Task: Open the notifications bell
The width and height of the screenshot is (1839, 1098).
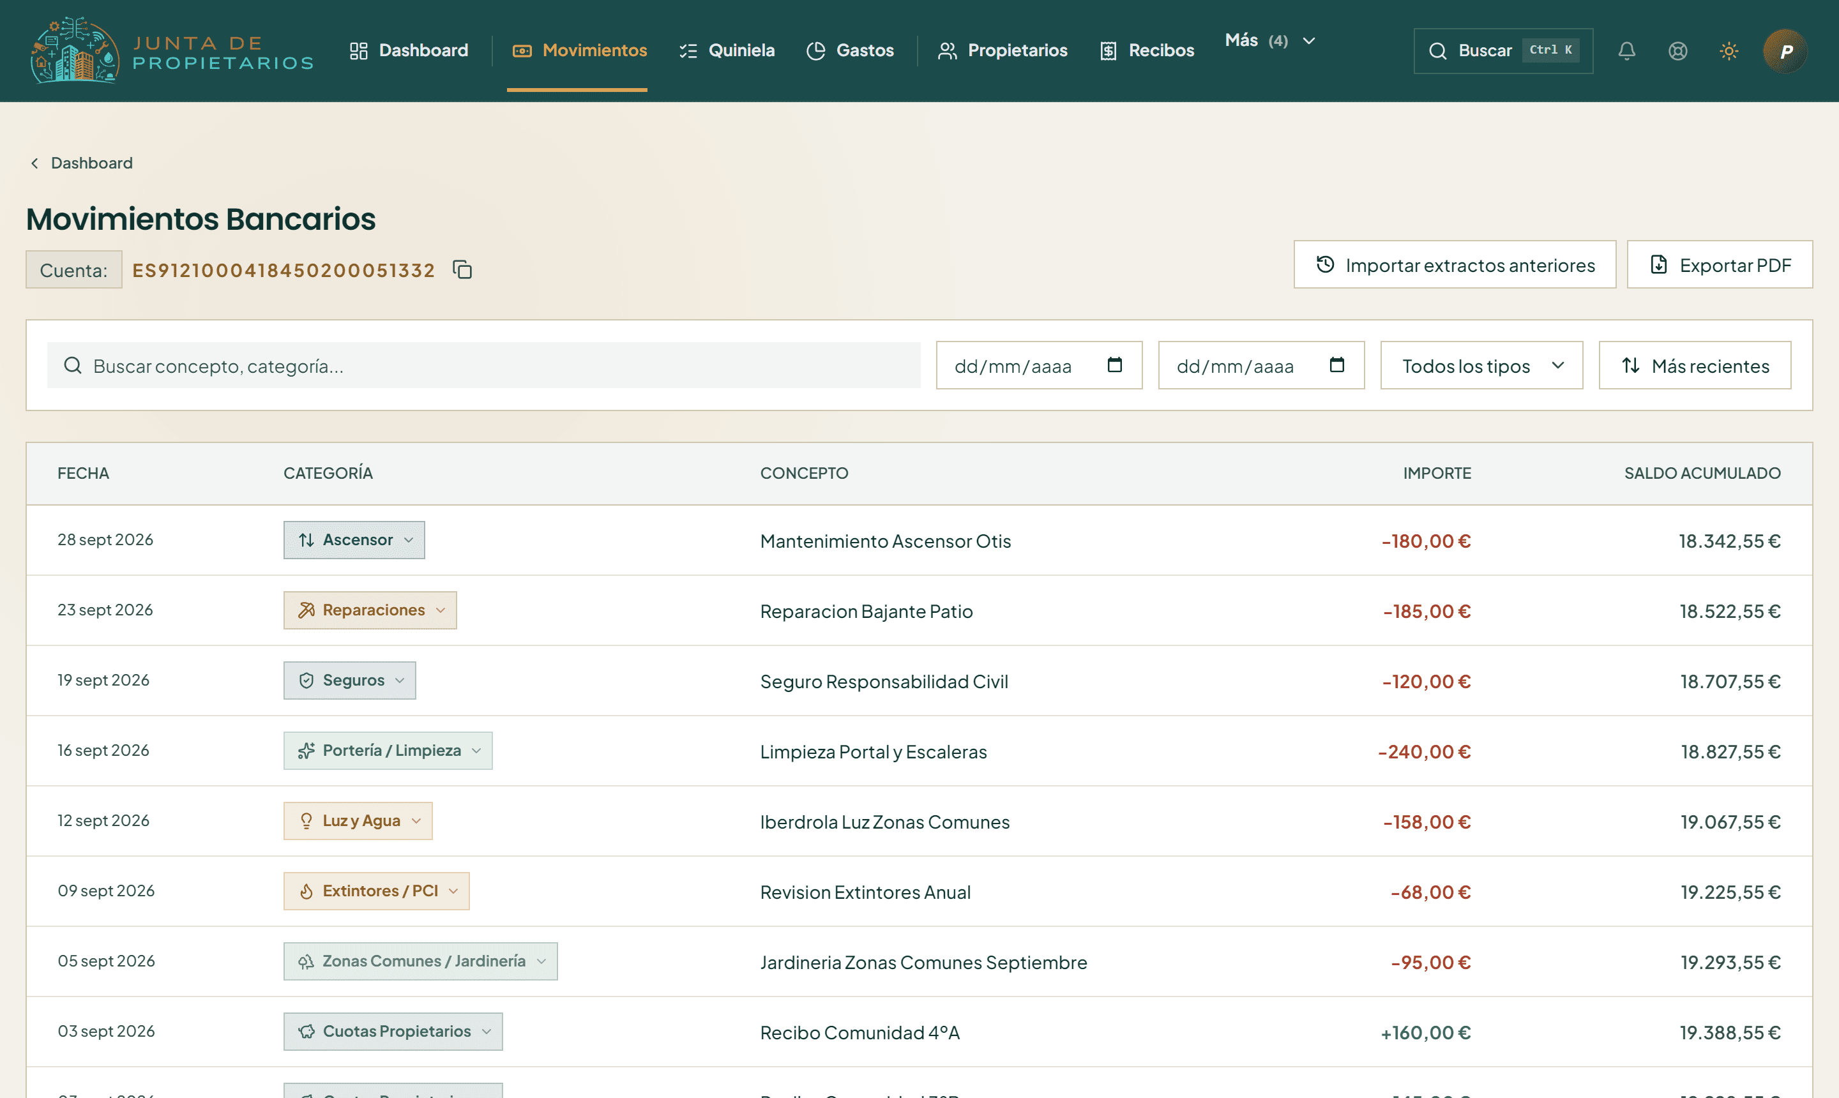Action: (x=1626, y=51)
